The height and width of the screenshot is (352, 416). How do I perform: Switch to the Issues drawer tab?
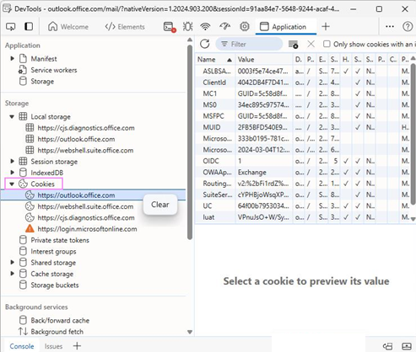pyautogui.click(x=53, y=346)
